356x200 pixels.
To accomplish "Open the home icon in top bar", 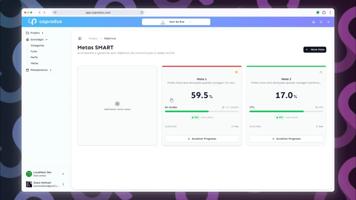I will tap(314, 22).
